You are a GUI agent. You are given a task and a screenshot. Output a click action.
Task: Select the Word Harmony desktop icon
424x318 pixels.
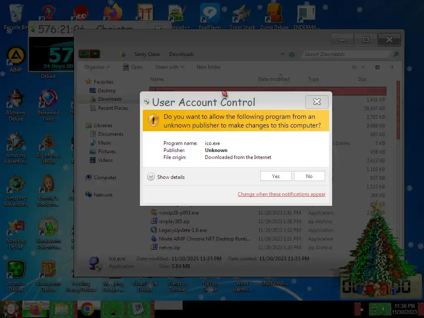242,286
